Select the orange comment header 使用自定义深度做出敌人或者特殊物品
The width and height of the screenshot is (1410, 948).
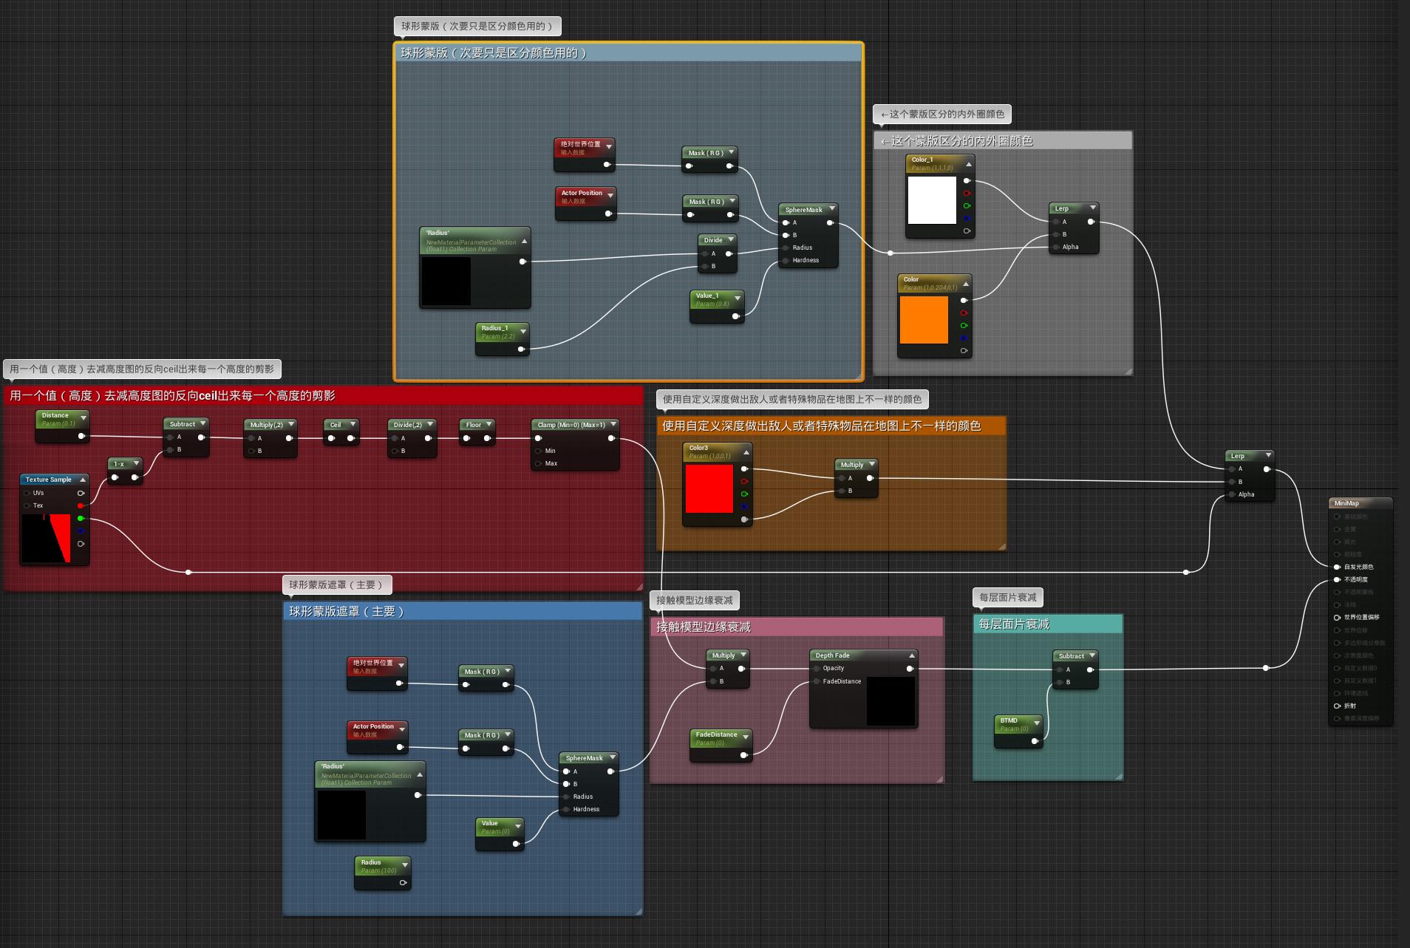pos(831,426)
